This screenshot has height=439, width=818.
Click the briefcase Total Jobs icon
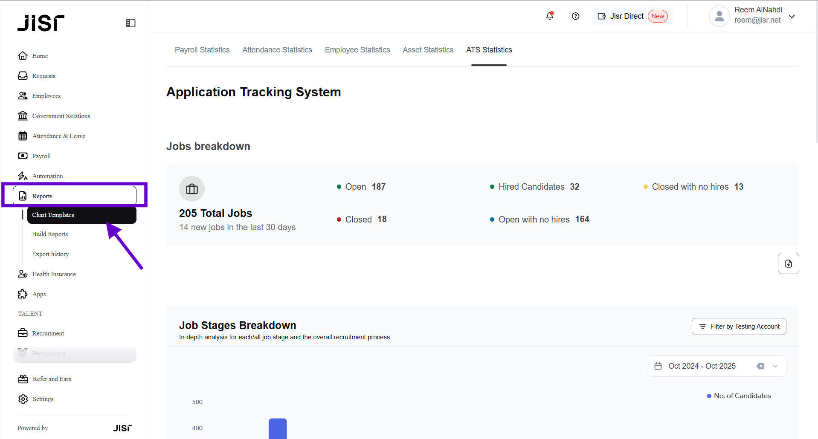pos(192,189)
